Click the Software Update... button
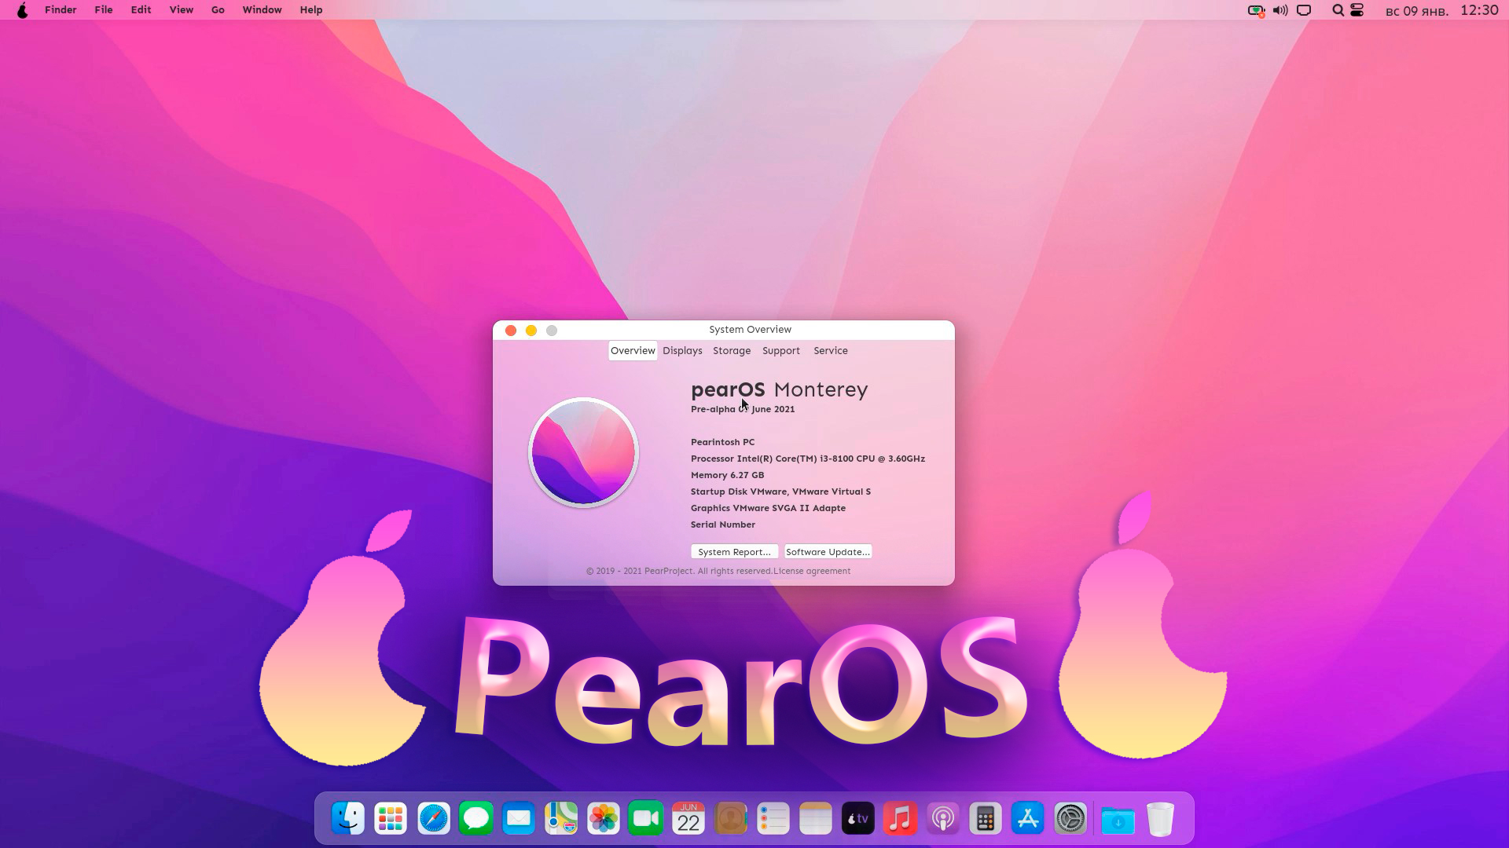The height and width of the screenshot is (848, 1509). tap(828, 552)
